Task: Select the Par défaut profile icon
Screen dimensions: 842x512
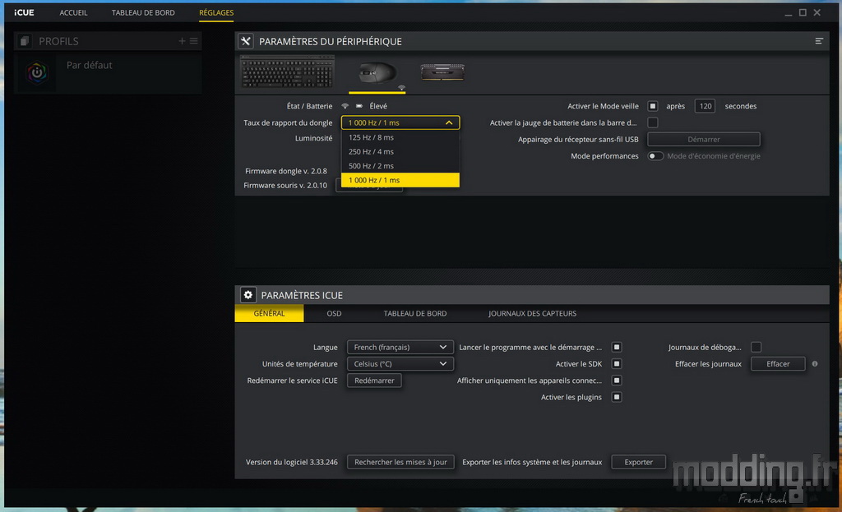Action: tap(37, 72)
